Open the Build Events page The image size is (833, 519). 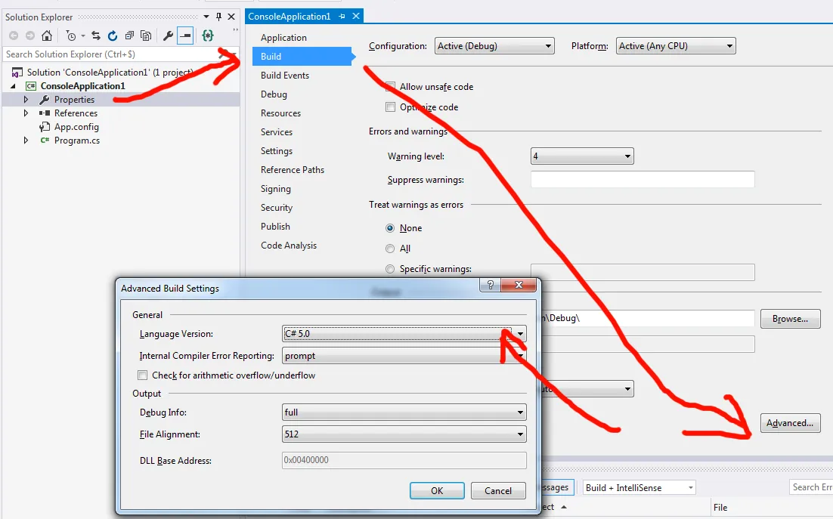tap(285, 76)
